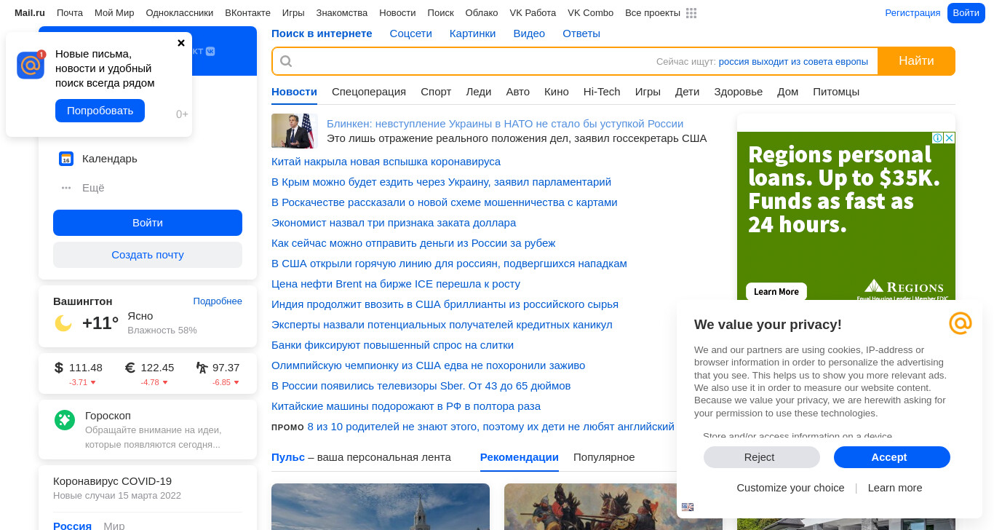Open ВКонтакте from the top bar

pos(247,13)
